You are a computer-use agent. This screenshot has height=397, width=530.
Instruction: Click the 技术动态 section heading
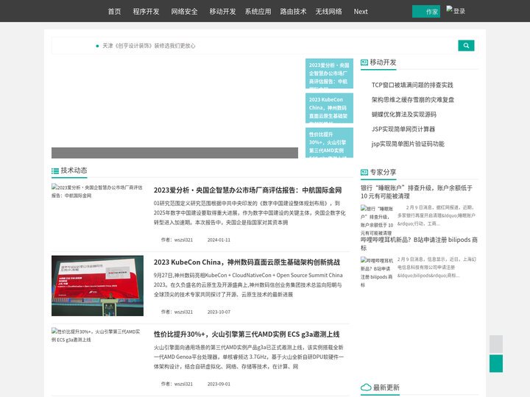click(74, 171)
